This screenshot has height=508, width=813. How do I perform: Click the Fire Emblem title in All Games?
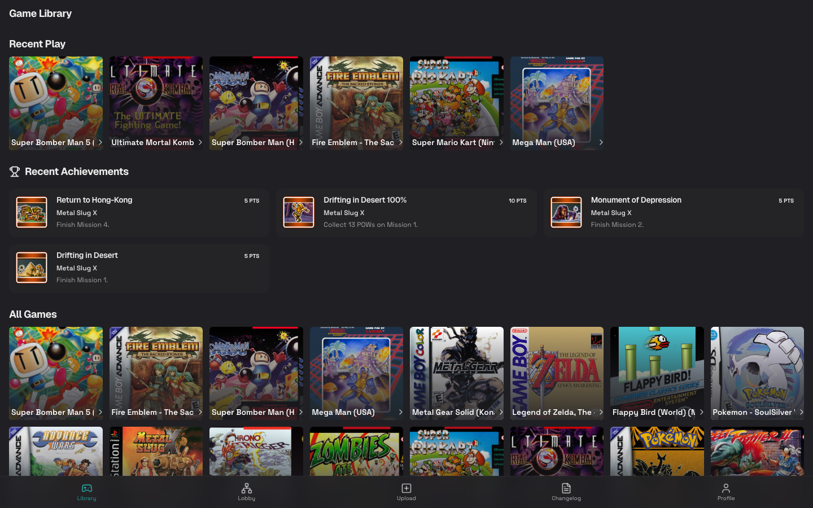(x=152, y=412)
